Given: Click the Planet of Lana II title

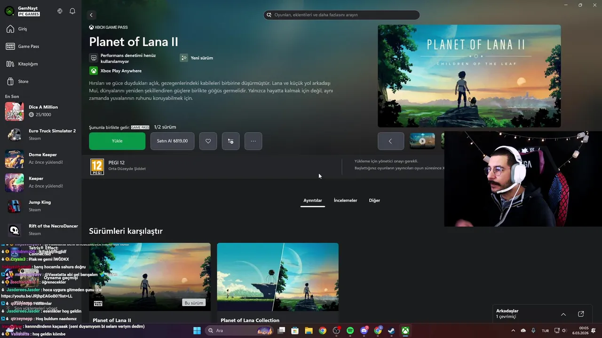Looking at the screenshot, I should pyautogui.click(x=134, y=42).
